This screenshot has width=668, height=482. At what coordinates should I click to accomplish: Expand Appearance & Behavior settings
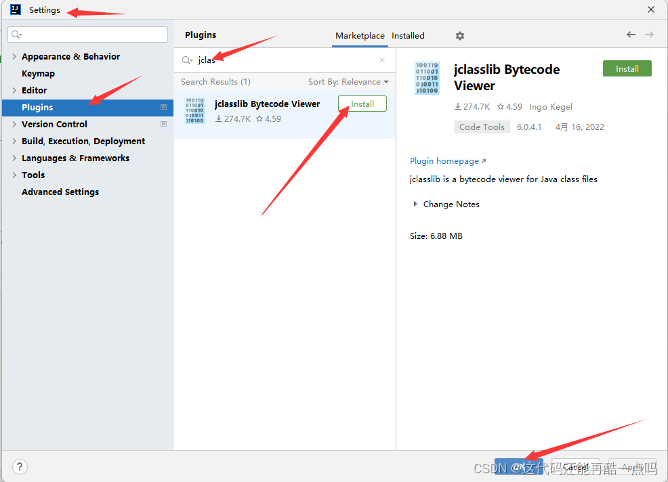(14, 56)
